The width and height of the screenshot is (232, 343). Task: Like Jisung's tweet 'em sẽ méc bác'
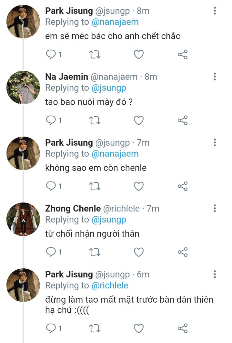click(x=138, y=55)
